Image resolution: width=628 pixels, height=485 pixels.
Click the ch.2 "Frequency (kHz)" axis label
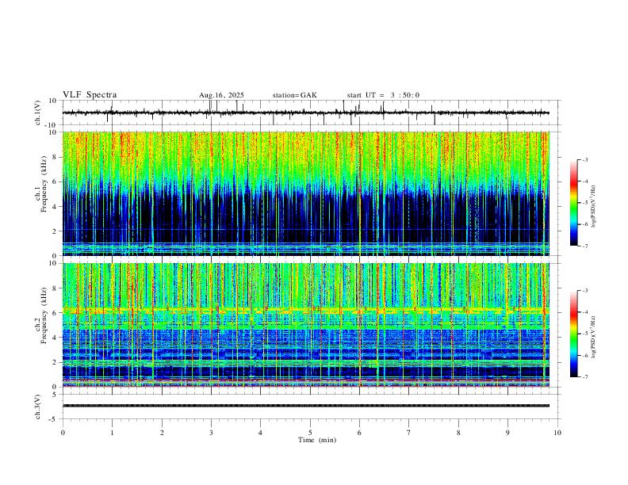44,315
